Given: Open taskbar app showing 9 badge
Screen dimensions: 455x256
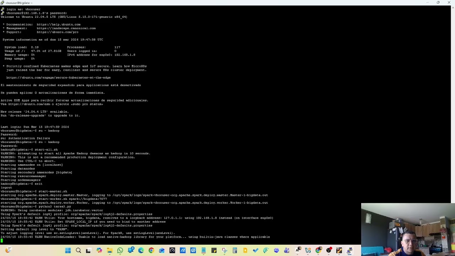Looking at the screenshot, I should (x=130, y=251).
